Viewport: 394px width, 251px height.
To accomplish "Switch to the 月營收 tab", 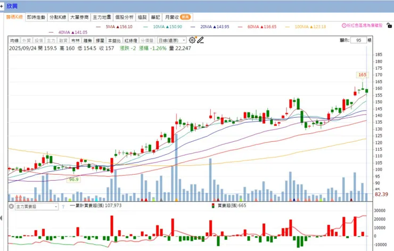I will (178, 17).
